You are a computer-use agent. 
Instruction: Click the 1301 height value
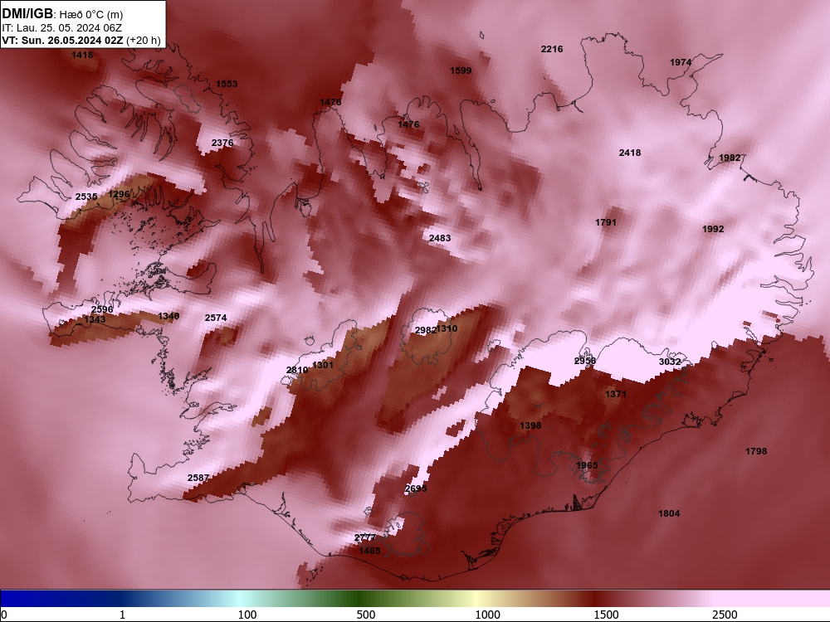point(323,365)
